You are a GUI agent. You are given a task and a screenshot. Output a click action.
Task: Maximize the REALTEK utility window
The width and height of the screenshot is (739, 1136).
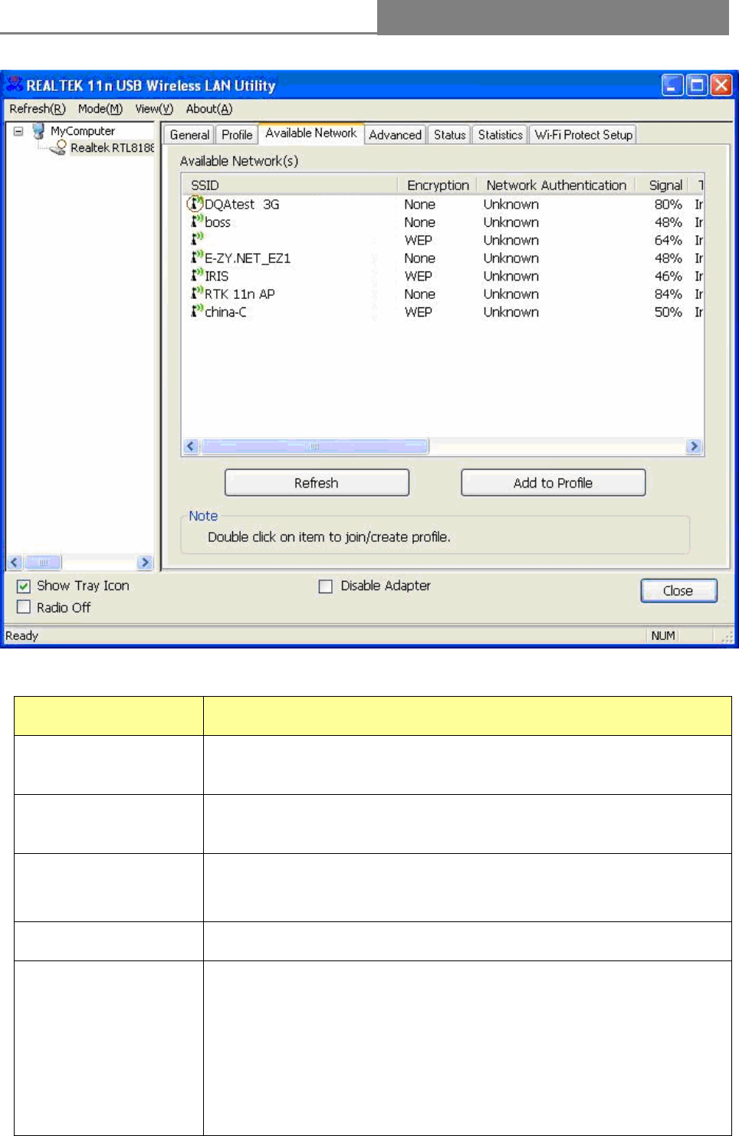697,84
